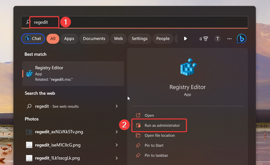
Task: Switch to the Settings filter tab
Action: point(139,38)
